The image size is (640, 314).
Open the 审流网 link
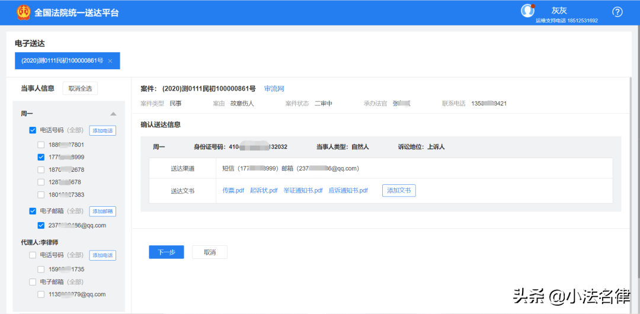(274, 89)
